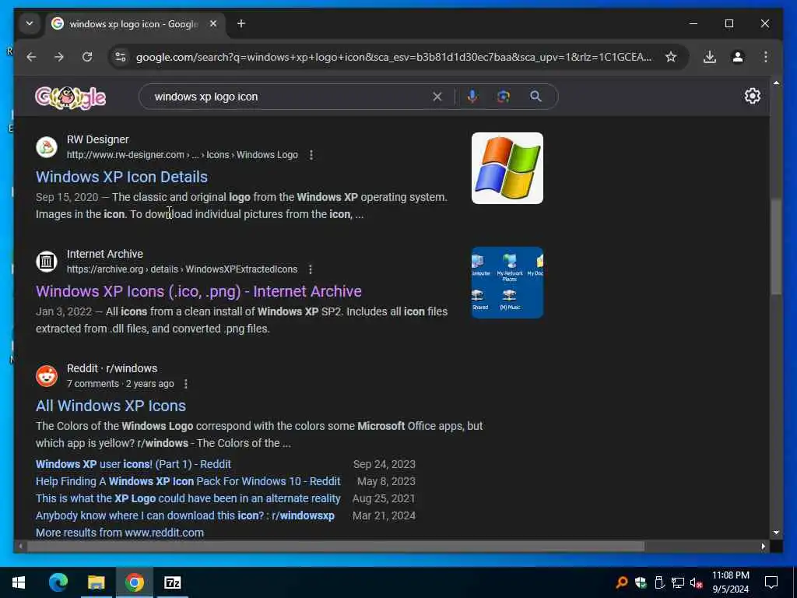Screen dimensions: 797x598
Task: Open Chrome three-dot menu
Action: point(766,57)
